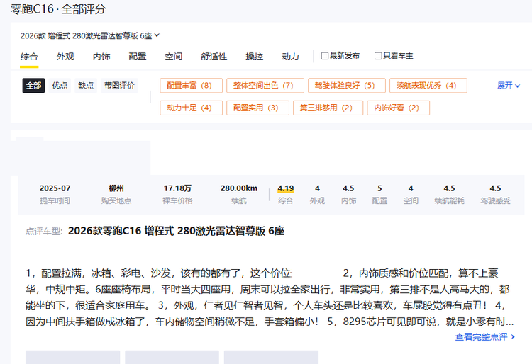This screenshot has height=364, width=532.
Task: Expand the tag list with 展开
Action: [x=509, y=86]
